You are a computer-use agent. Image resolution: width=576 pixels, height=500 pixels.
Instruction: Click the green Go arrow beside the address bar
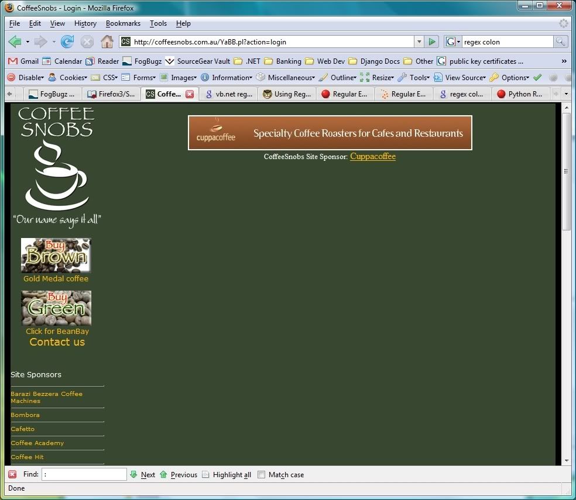432,42
